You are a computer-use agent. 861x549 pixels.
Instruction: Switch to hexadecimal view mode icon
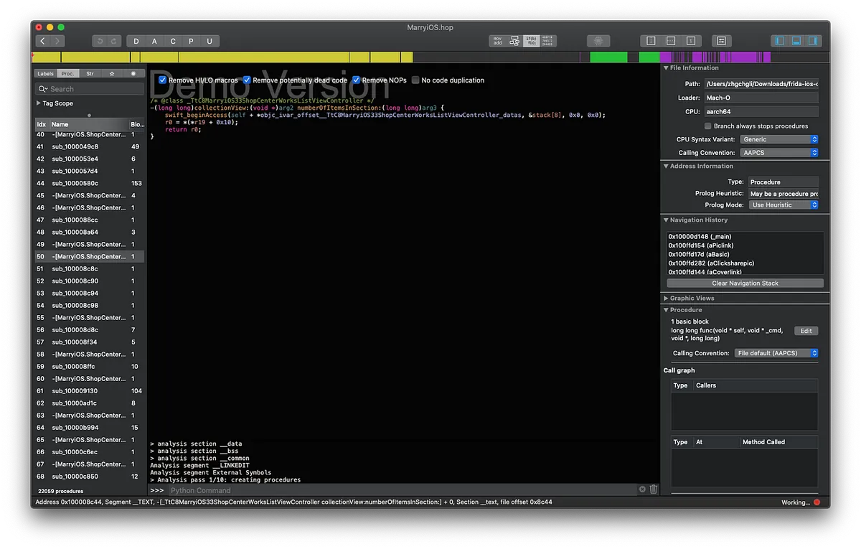(548, 41)
